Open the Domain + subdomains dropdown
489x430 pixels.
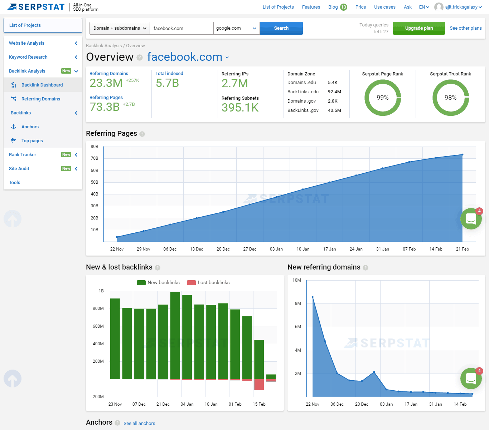coord(120,28)
